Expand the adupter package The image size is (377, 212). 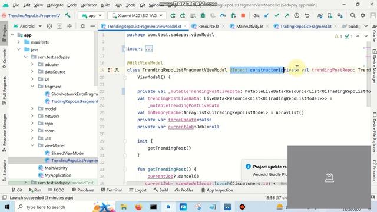32,64
